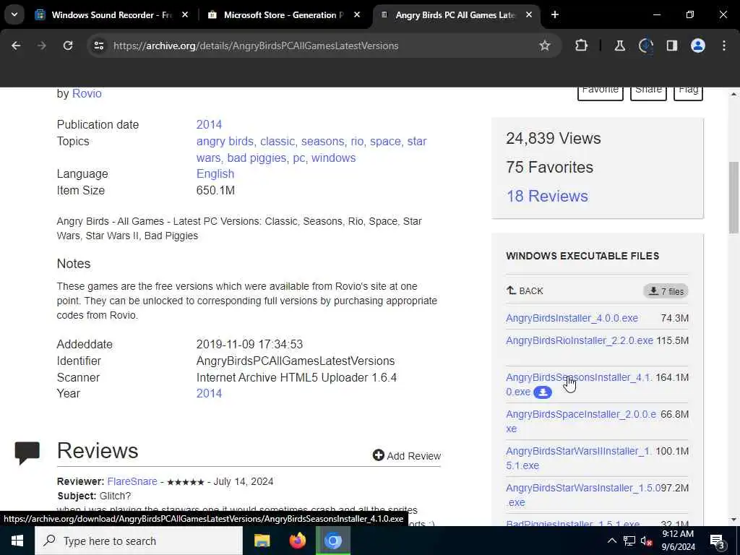Click Add Review

click(407, 455)
